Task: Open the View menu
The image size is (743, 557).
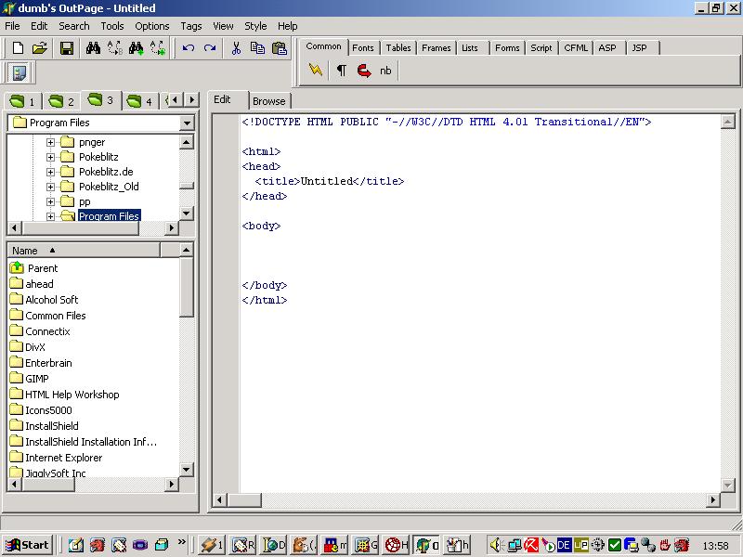Action: [x=223, y=26]
